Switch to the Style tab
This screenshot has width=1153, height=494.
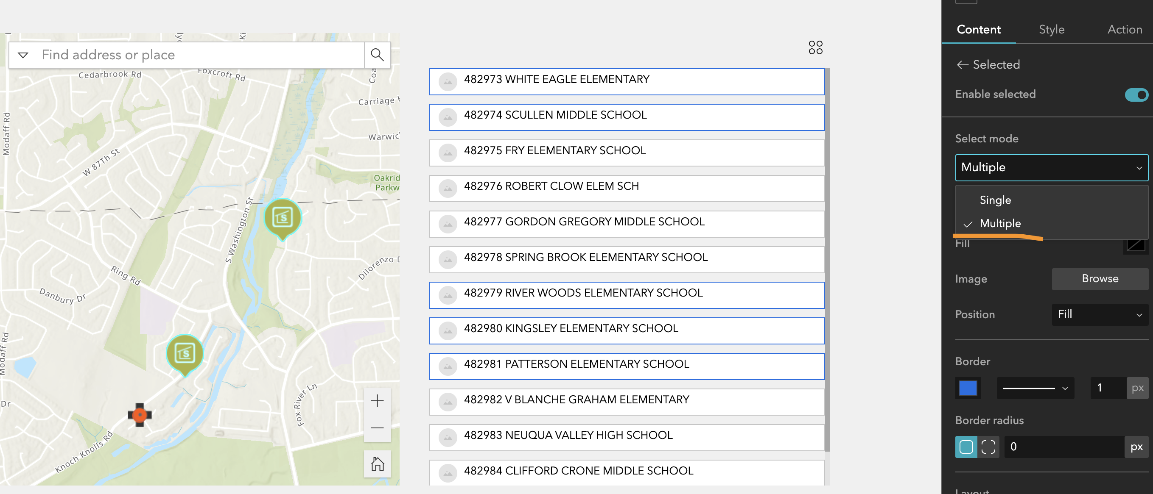(x=1051, y=30)
